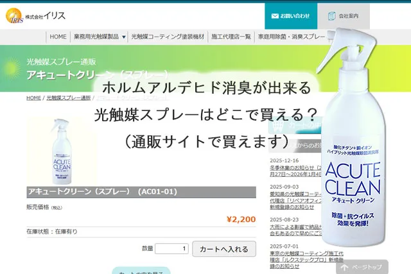
Task: Click the Iris company logo
Action: coord(38,15)
